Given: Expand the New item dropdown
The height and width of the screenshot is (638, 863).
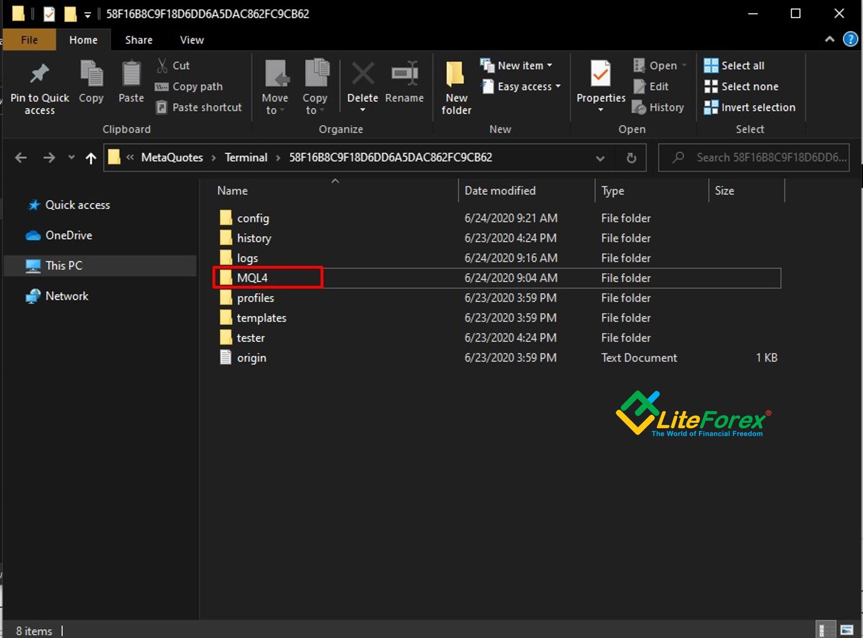Looking at the screenshot, I should coord(549,65).
